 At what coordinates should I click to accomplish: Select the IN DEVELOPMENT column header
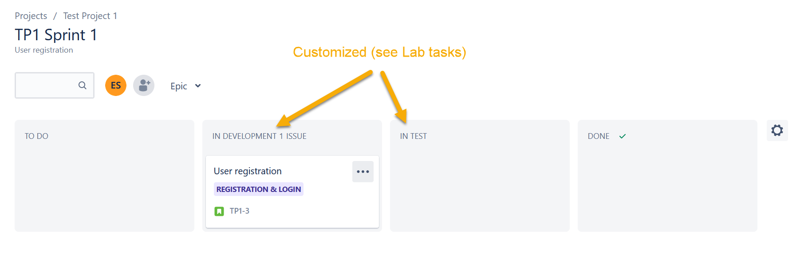(244, 136)
